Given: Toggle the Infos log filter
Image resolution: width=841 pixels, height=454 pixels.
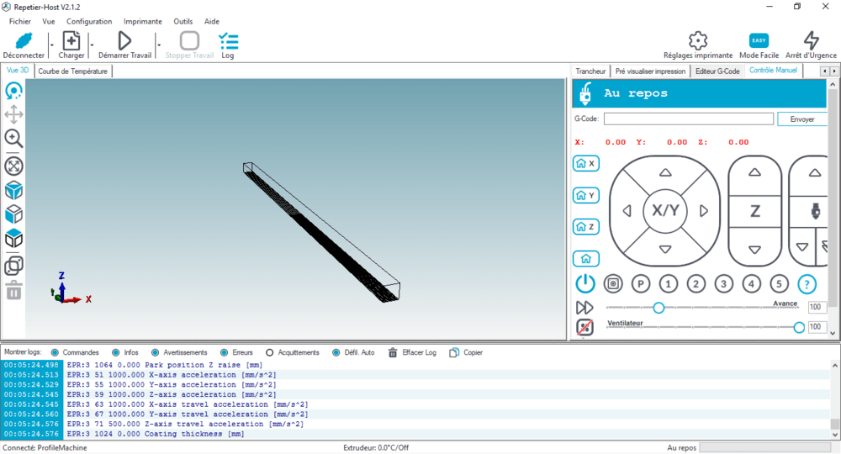Looking at the screenshot, I should tap(116, 353).
